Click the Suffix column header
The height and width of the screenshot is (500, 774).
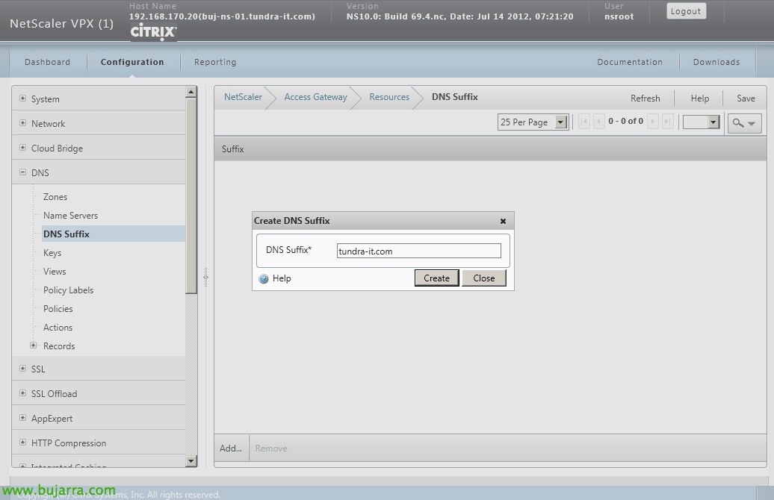tap(232, 149)
